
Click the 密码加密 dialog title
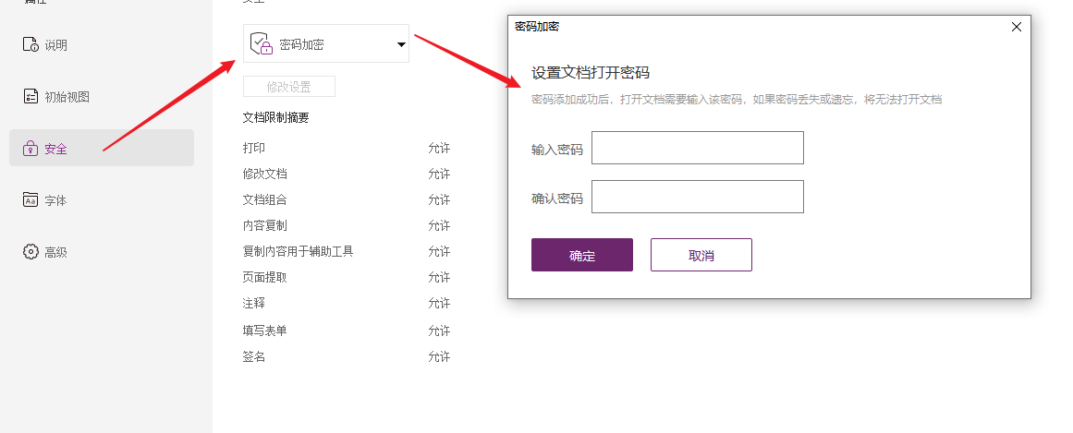537,26
